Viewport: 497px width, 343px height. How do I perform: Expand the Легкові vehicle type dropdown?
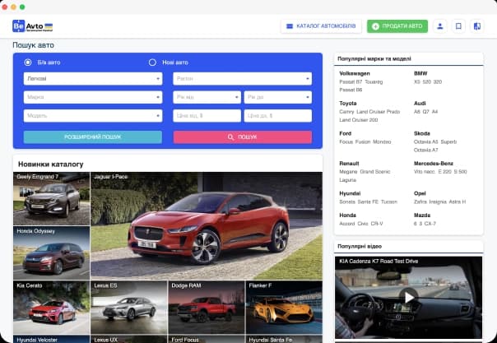(92, 79)
